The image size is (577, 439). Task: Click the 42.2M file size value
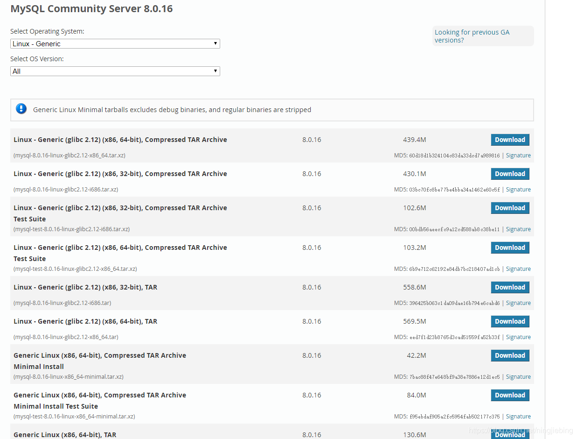[x=417, y=355]
